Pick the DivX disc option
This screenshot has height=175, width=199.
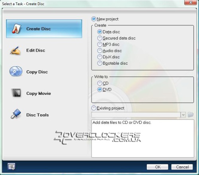coord(99,57)
